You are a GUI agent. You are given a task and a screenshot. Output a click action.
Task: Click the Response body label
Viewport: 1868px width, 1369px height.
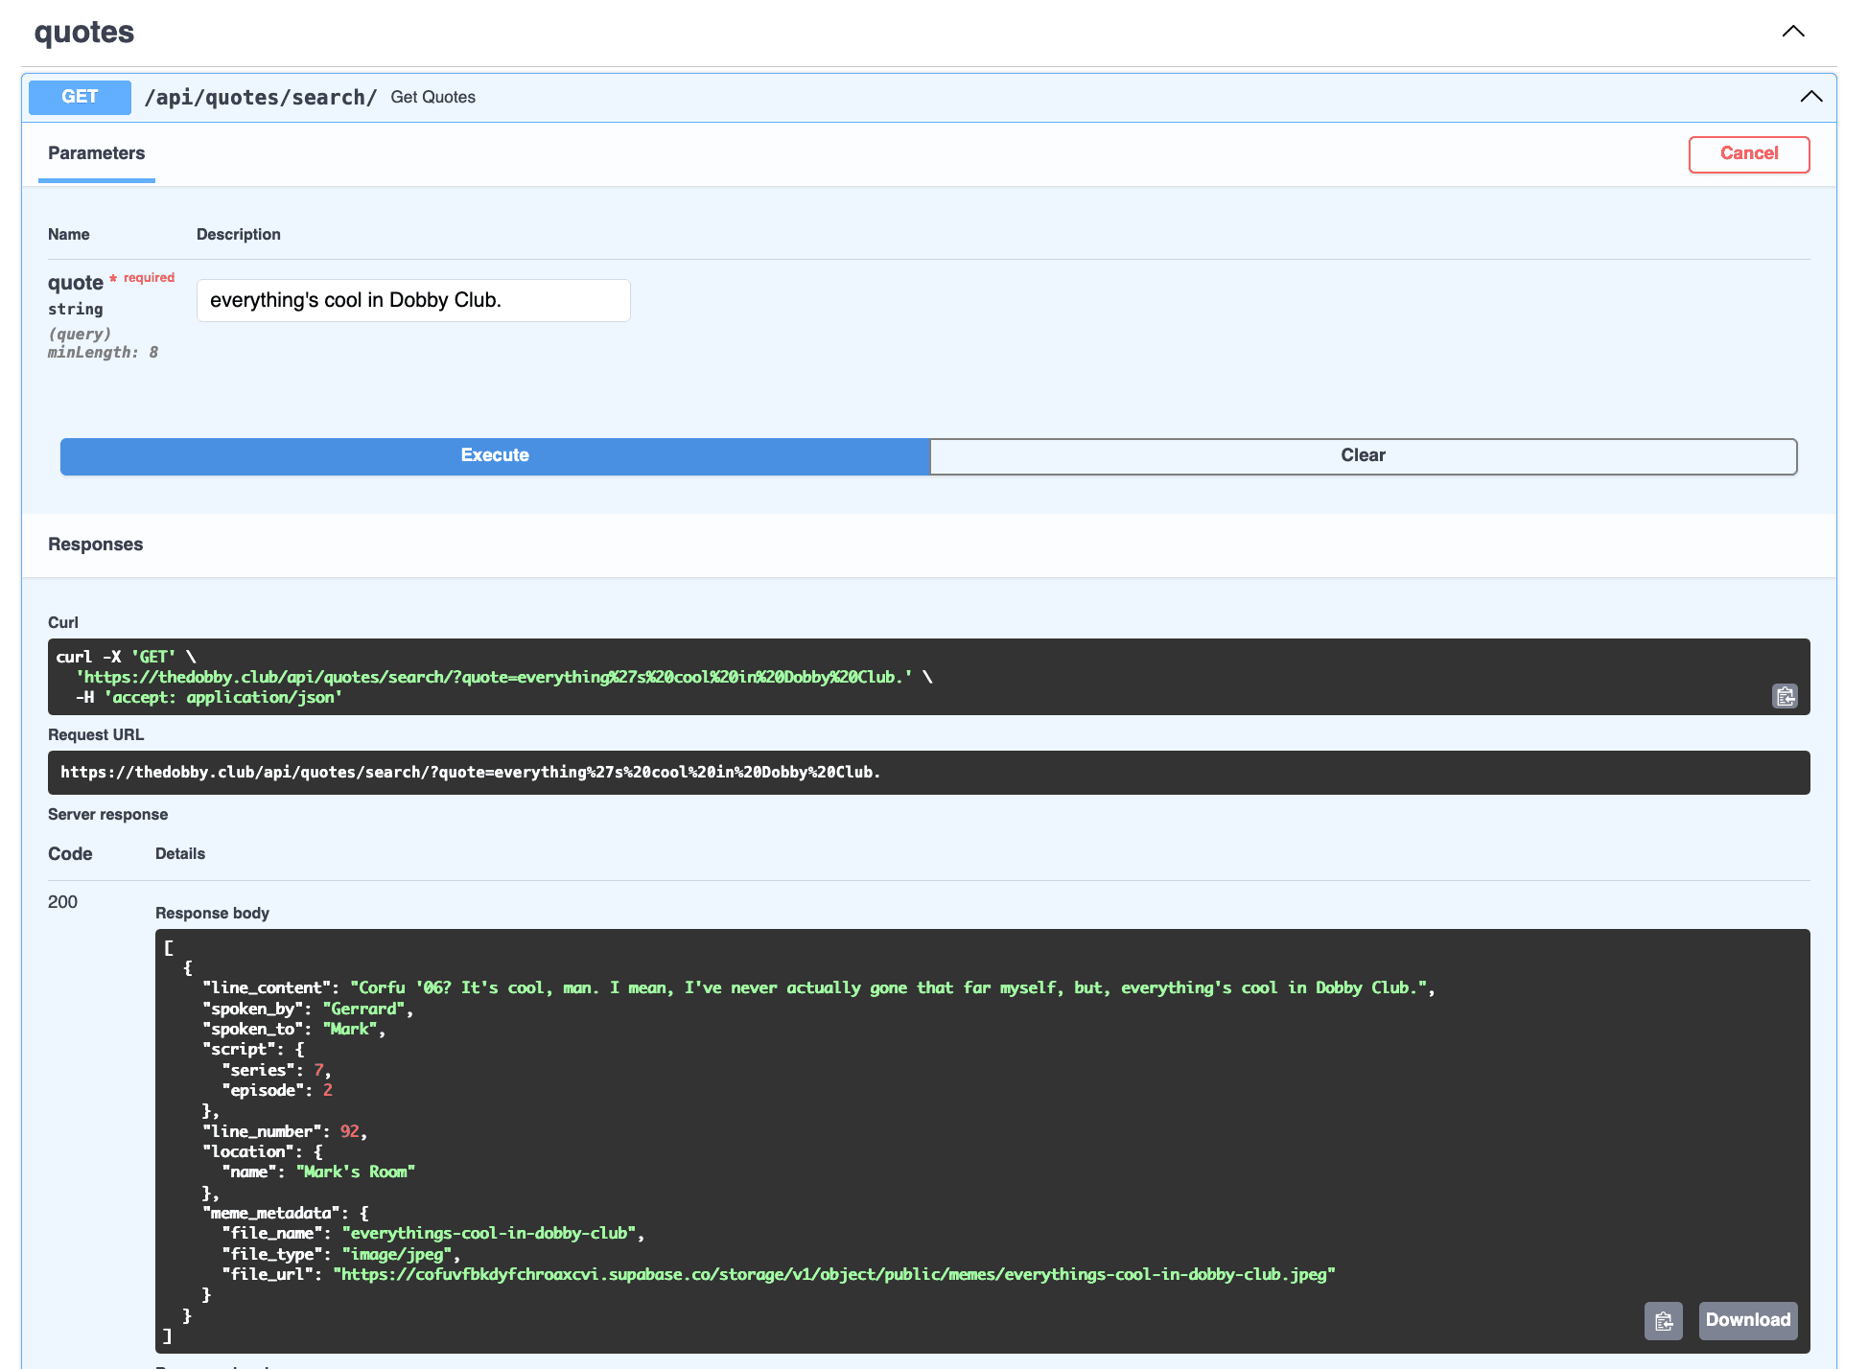click(x=213, y=914)
